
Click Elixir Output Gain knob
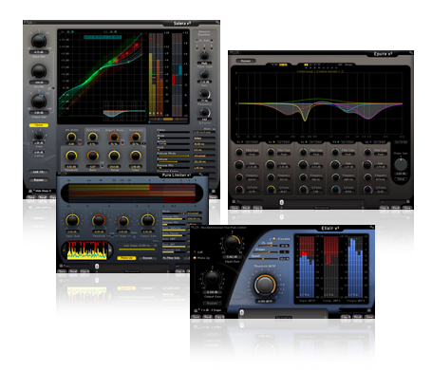coord(212,279)
